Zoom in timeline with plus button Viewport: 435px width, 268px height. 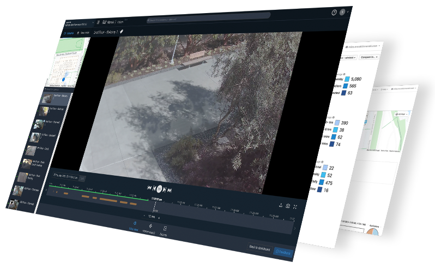[x=159, y=218]
